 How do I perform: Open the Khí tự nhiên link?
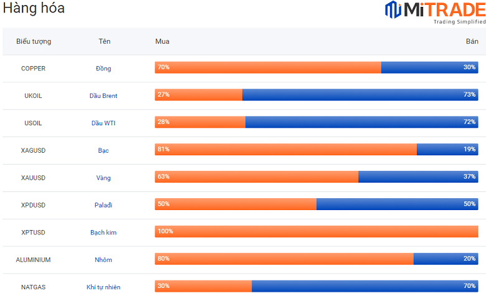(x=103, y=287)
